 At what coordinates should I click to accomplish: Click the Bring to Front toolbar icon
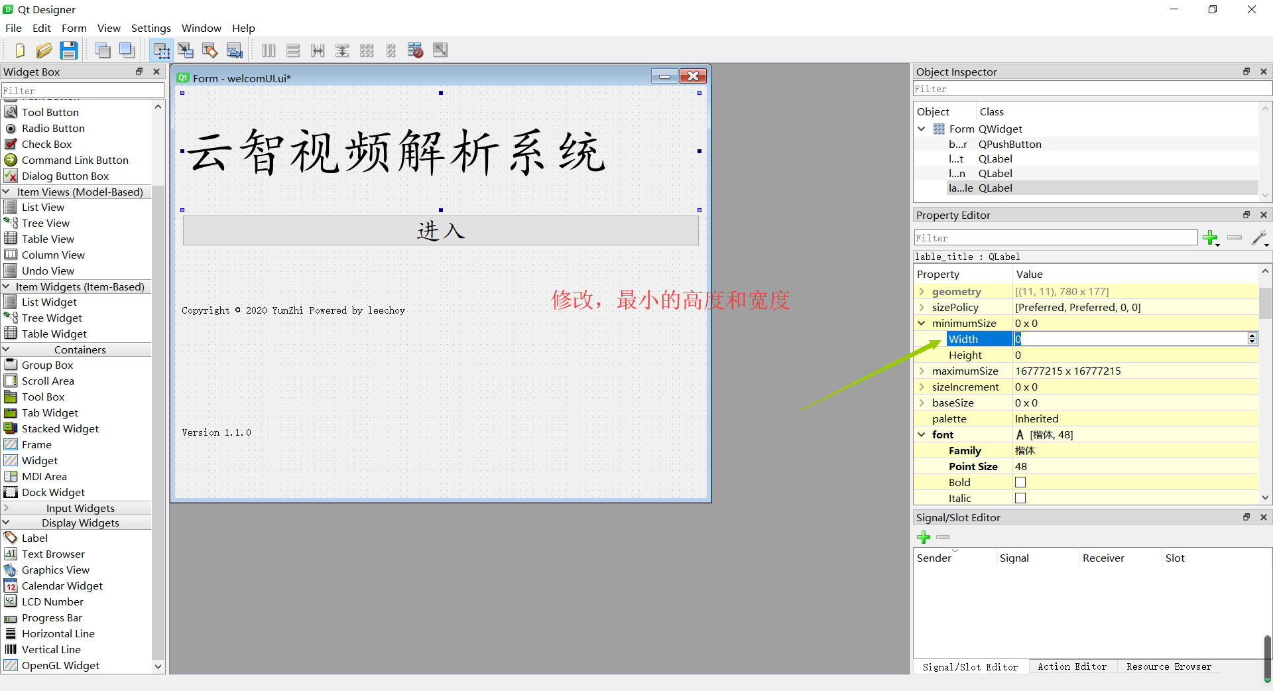click(127, 50)
